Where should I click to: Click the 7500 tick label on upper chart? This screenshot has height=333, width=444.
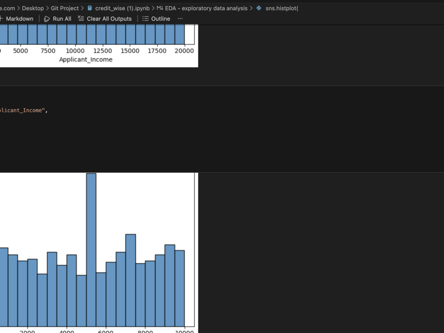(x=48, y=51)
